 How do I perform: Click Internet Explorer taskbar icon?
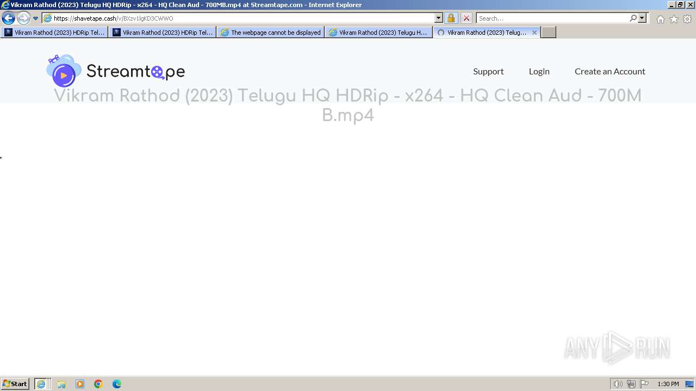click(x=41, y=384)
